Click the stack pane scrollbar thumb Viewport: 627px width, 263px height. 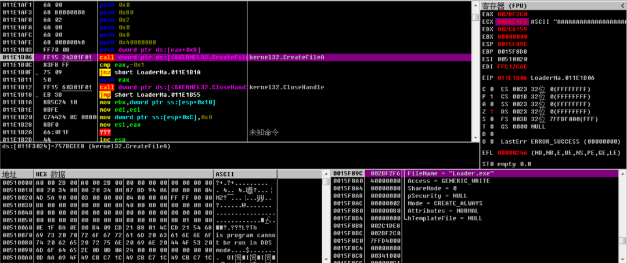click(x=622, y=240)
